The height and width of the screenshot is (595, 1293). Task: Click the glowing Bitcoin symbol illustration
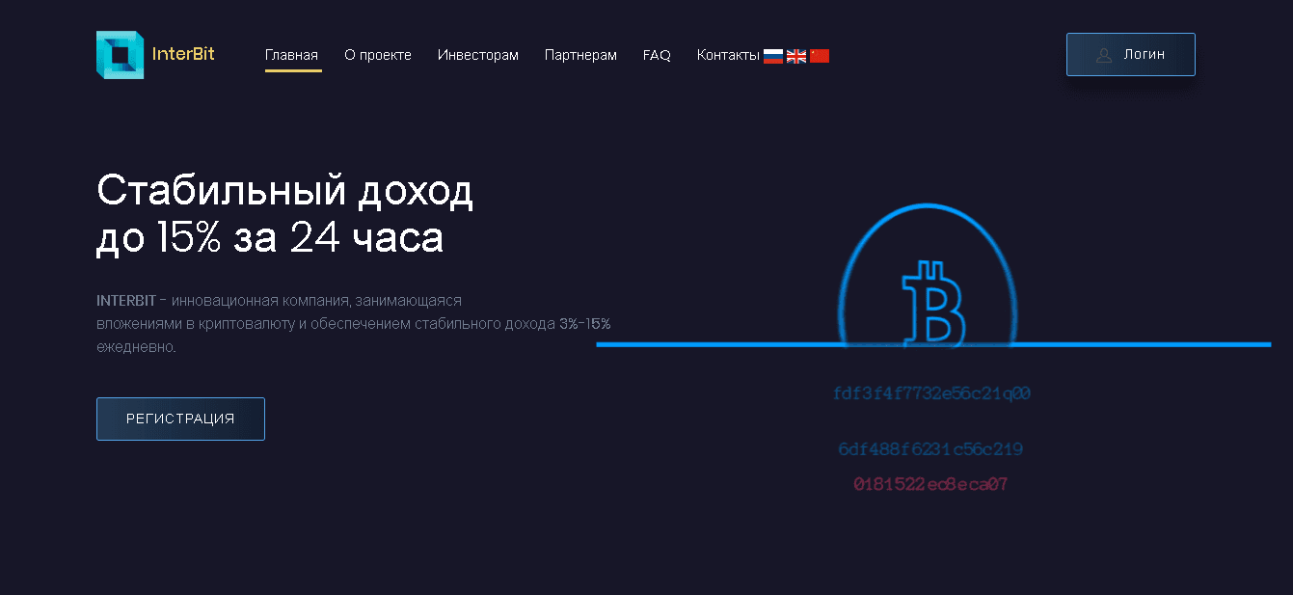pos(932,304)
